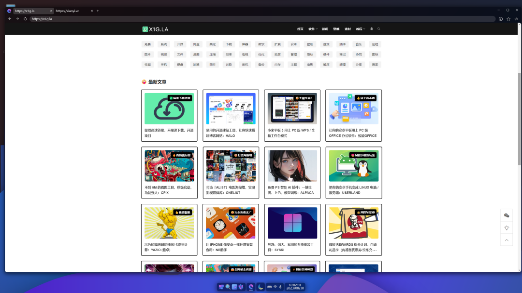Click the back-to-top arrow button

coord(507,240)
